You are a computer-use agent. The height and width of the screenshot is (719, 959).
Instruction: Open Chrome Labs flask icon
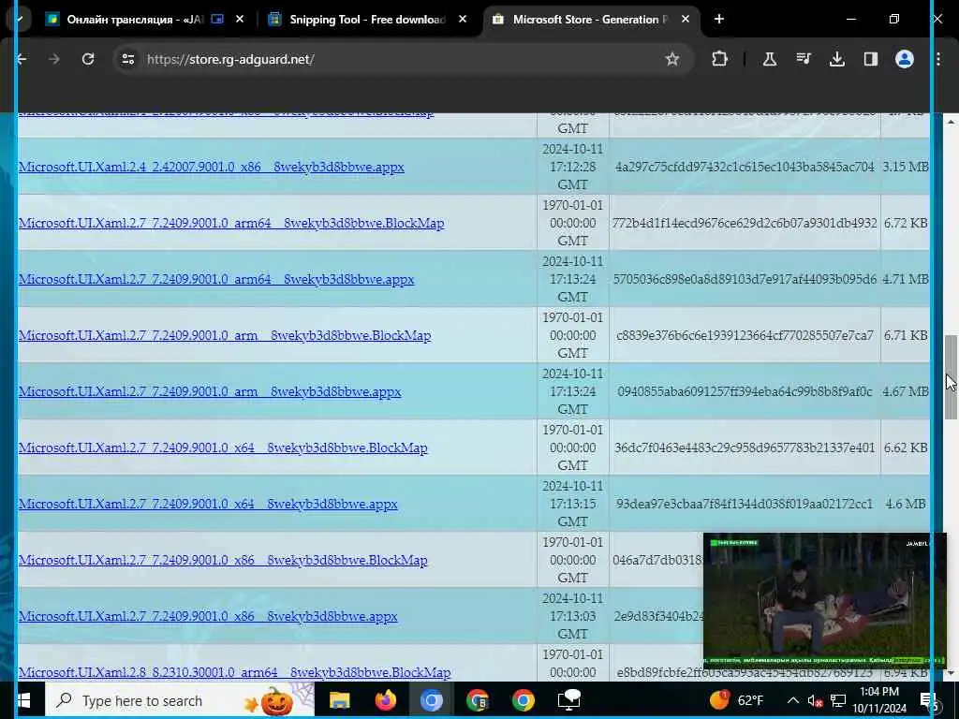coord(770,59)
